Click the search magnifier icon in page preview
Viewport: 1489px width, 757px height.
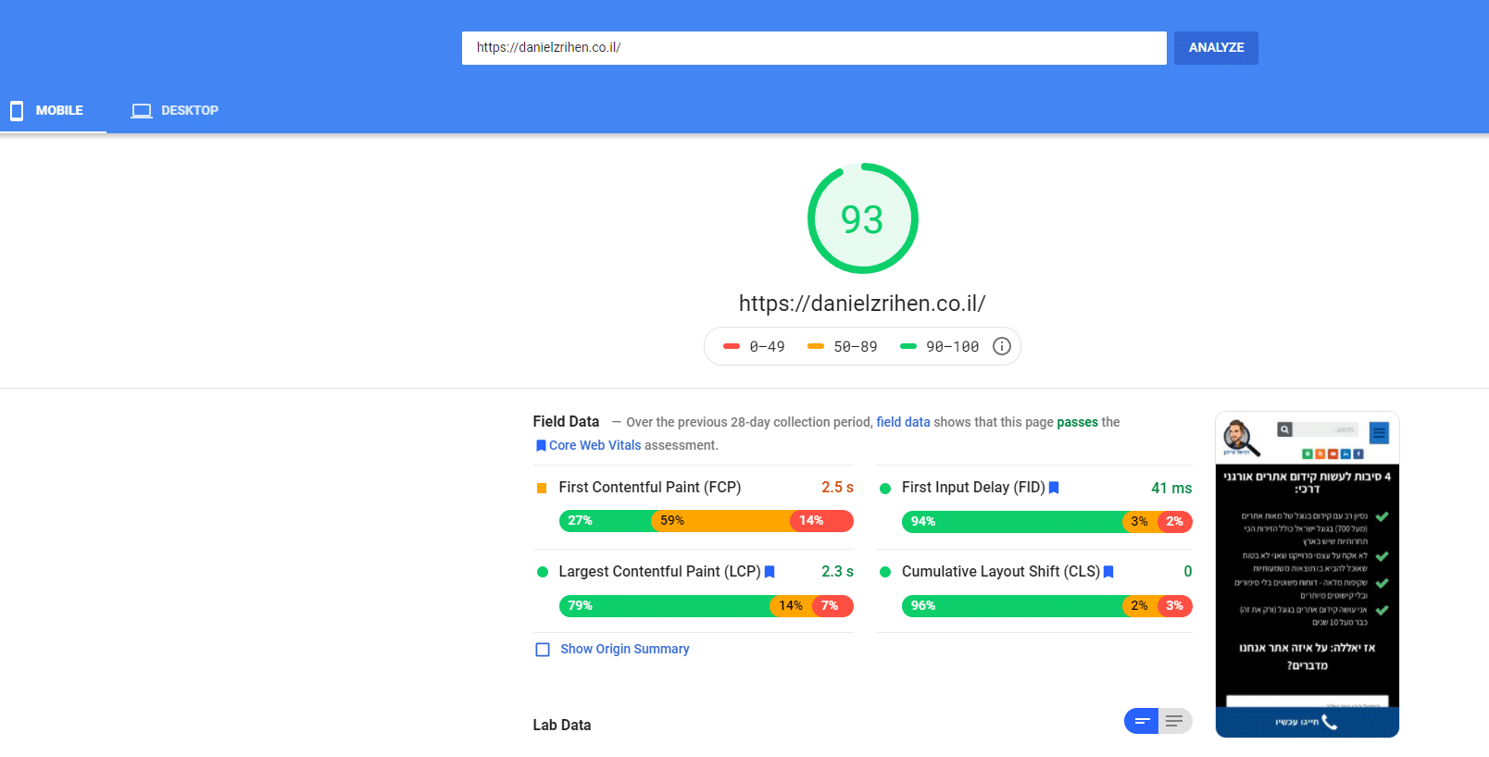coord(1285,429)
